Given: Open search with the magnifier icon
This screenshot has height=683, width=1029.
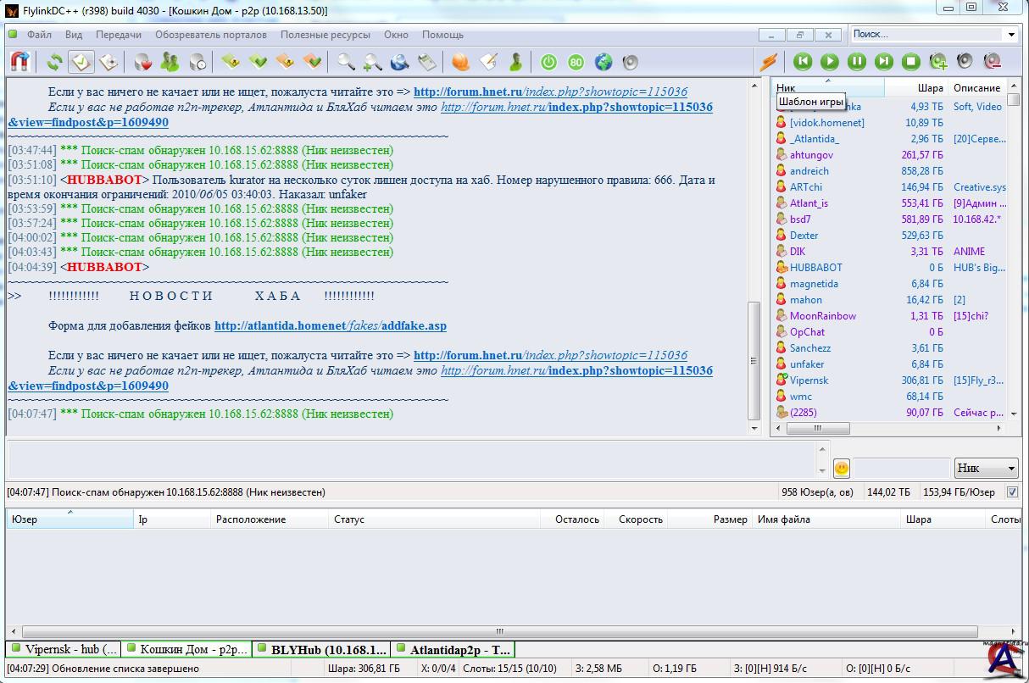Looking at the screenshot, I should coord(346,62).
